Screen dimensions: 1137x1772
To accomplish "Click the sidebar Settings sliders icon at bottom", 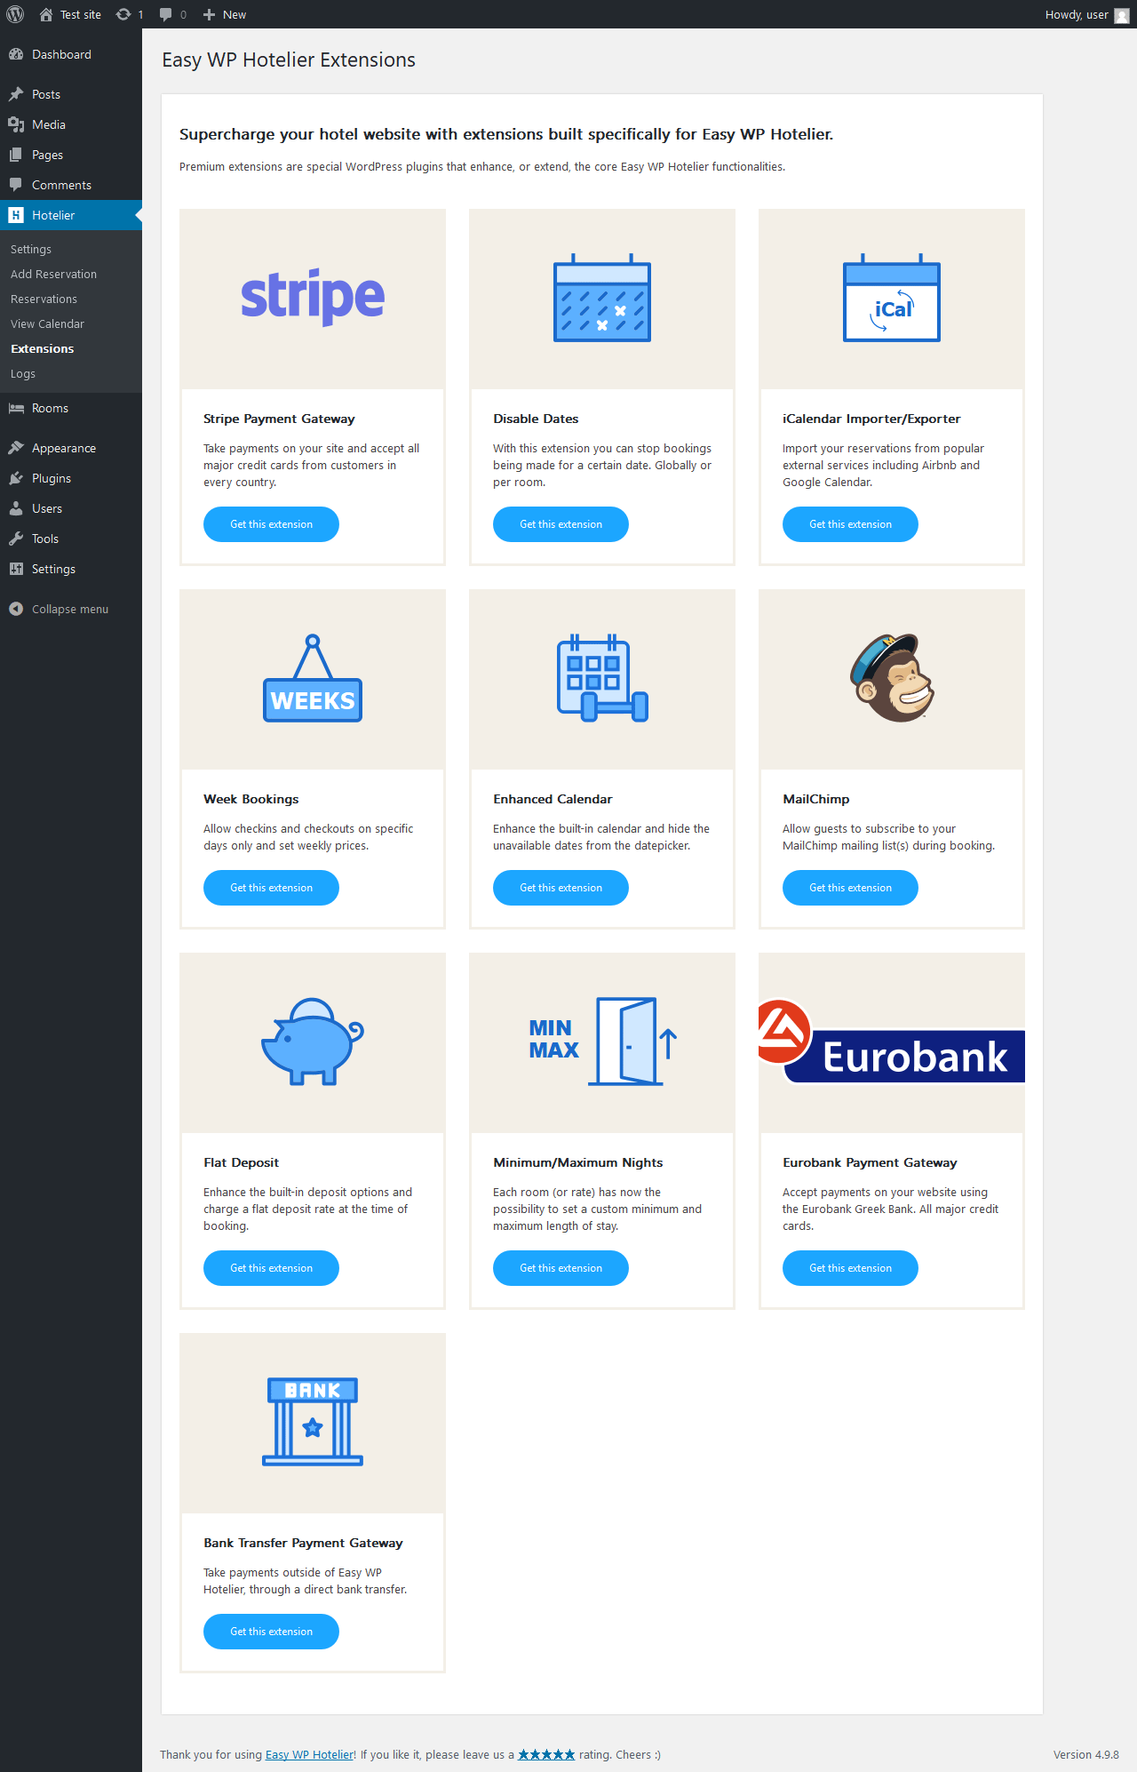I will point(16,569).
